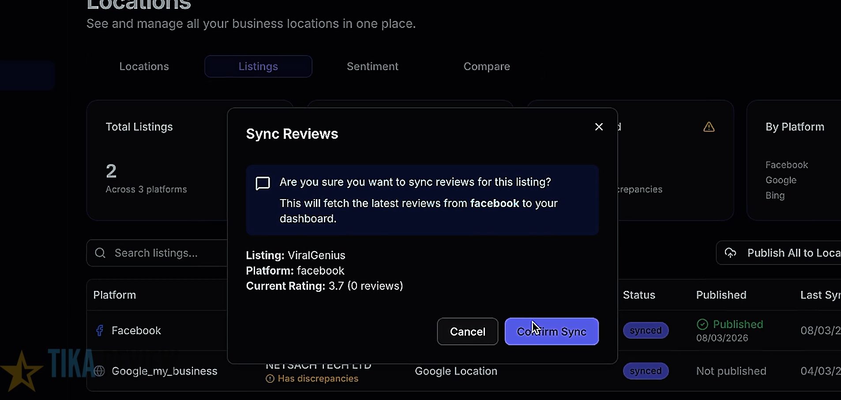The height and width of the screenshot is (400, 841).
Task: Click the warning triangle on the discrepancies card
Action: [x=709, y=127]
